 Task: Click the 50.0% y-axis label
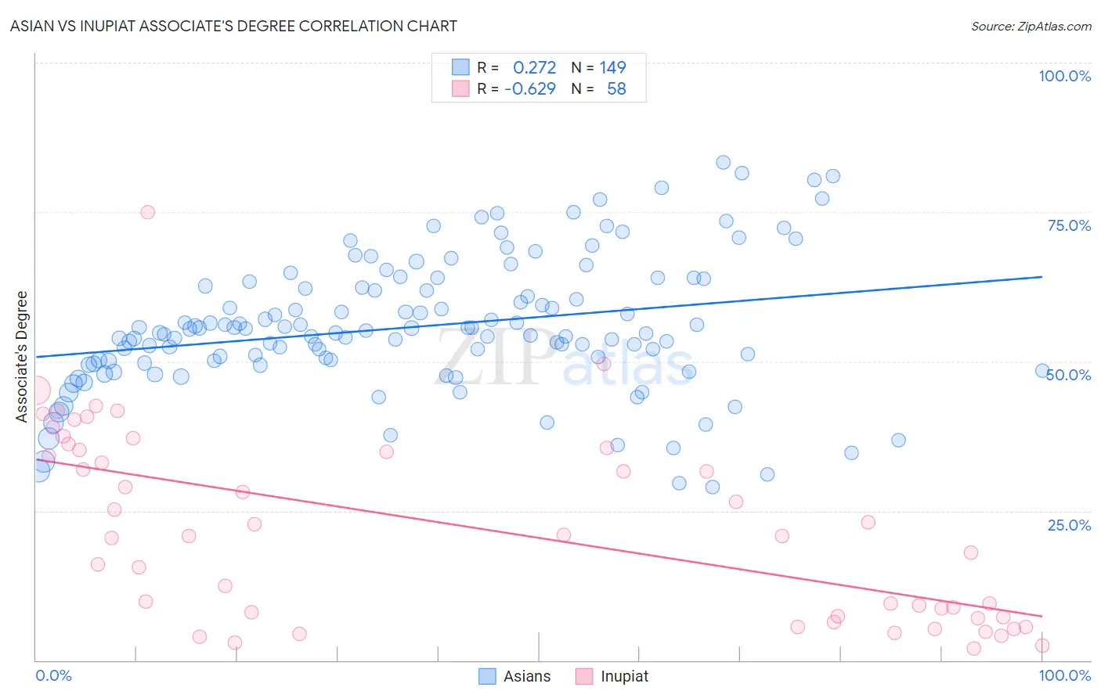pos(1069,375)
